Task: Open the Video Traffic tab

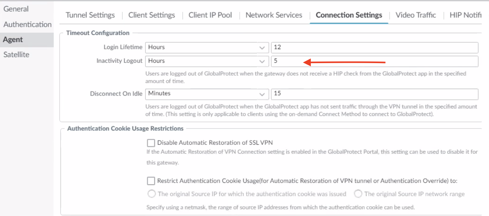Action: pyautogui.click(x=415, y=15)
